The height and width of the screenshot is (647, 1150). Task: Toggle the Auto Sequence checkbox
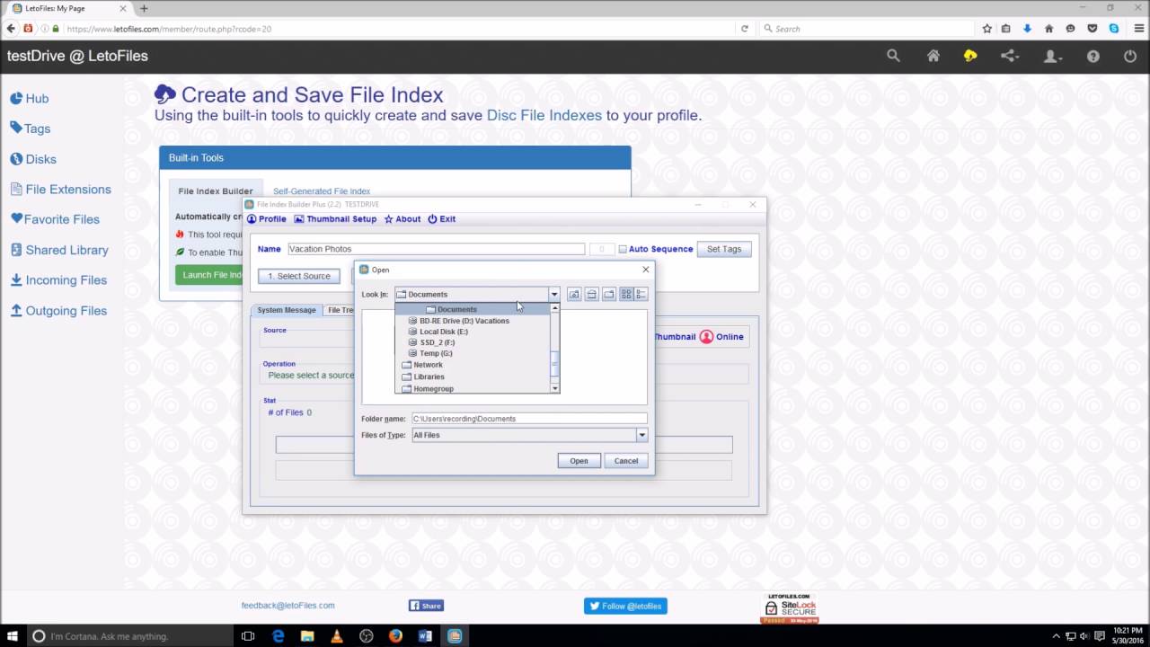click(623, 249)
